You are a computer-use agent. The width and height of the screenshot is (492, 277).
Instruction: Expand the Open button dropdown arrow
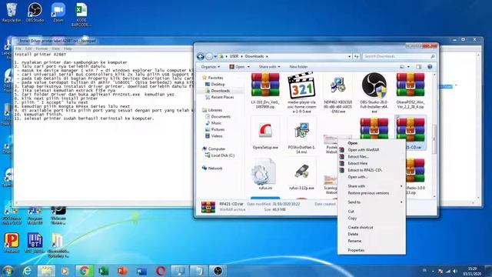248,67
